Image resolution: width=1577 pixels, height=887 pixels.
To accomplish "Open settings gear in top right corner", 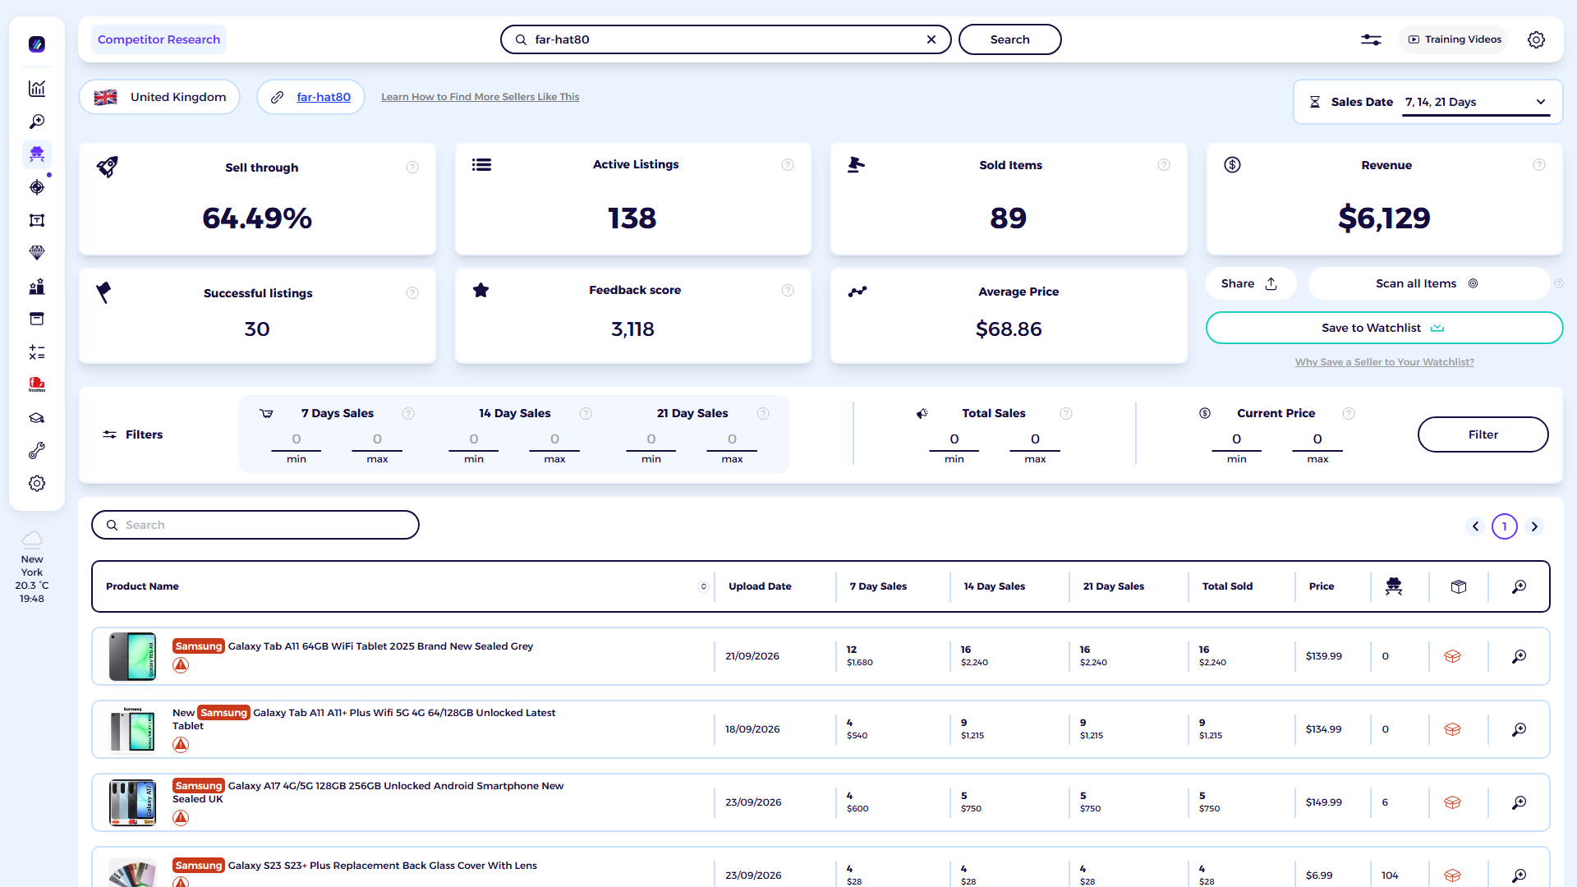I will coord(1536,39).
